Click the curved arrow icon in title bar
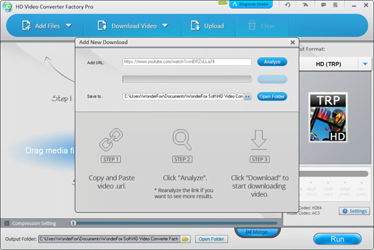The height and width of the screenshot is (250, 374). 305,5
